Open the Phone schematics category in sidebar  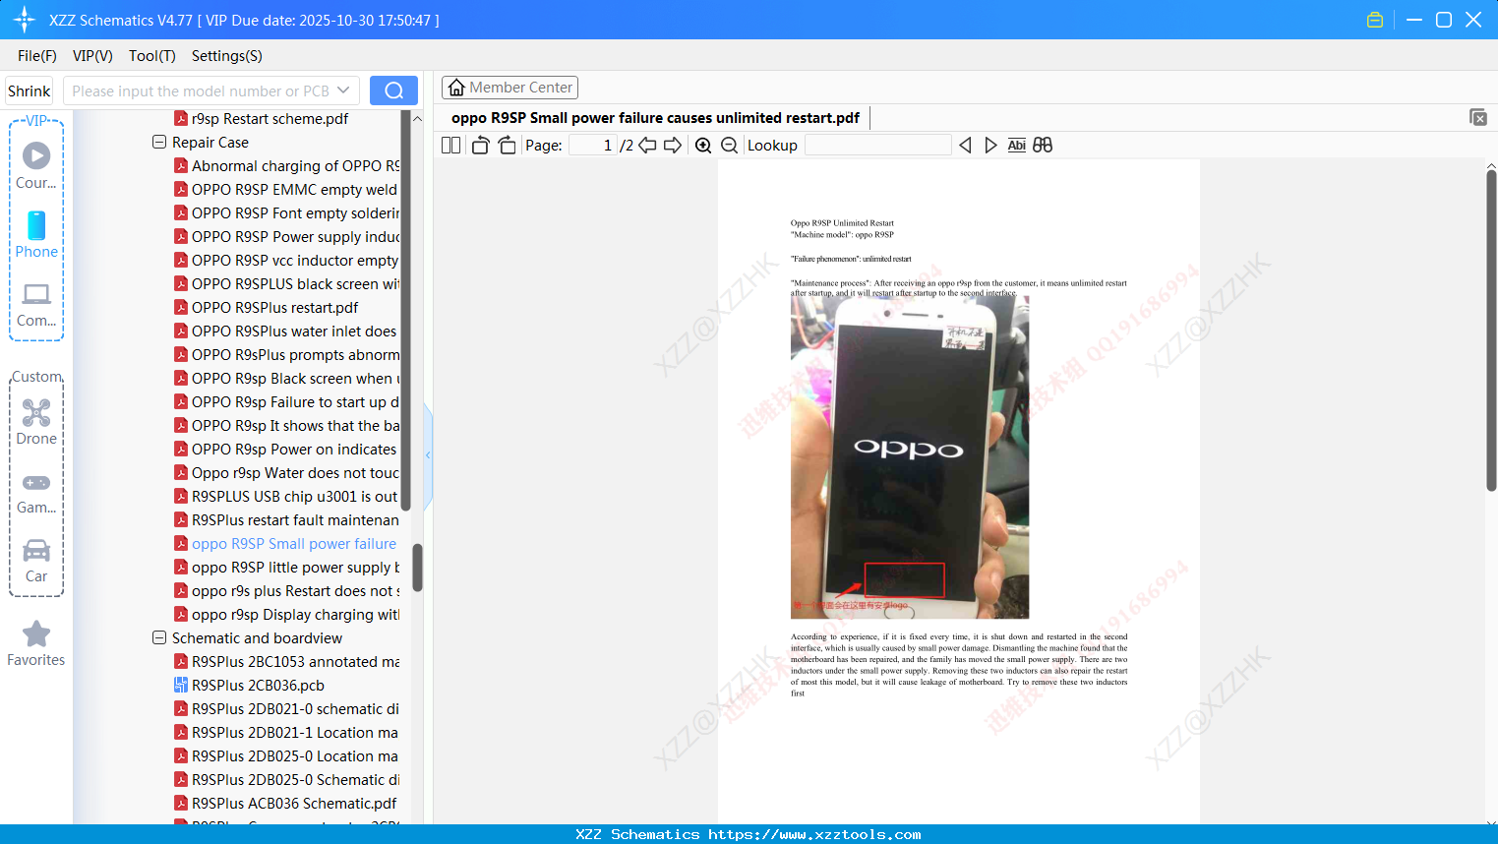[x=35, y=235]
